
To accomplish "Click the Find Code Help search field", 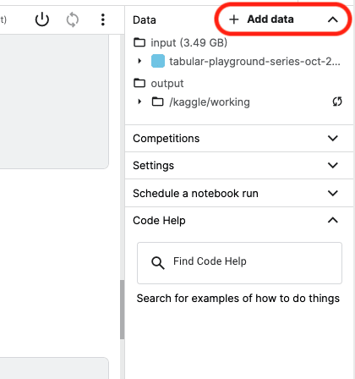I will (x=239, y=263).
